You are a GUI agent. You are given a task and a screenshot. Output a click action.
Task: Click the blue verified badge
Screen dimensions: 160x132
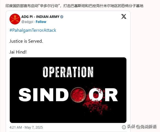(62, 17)
